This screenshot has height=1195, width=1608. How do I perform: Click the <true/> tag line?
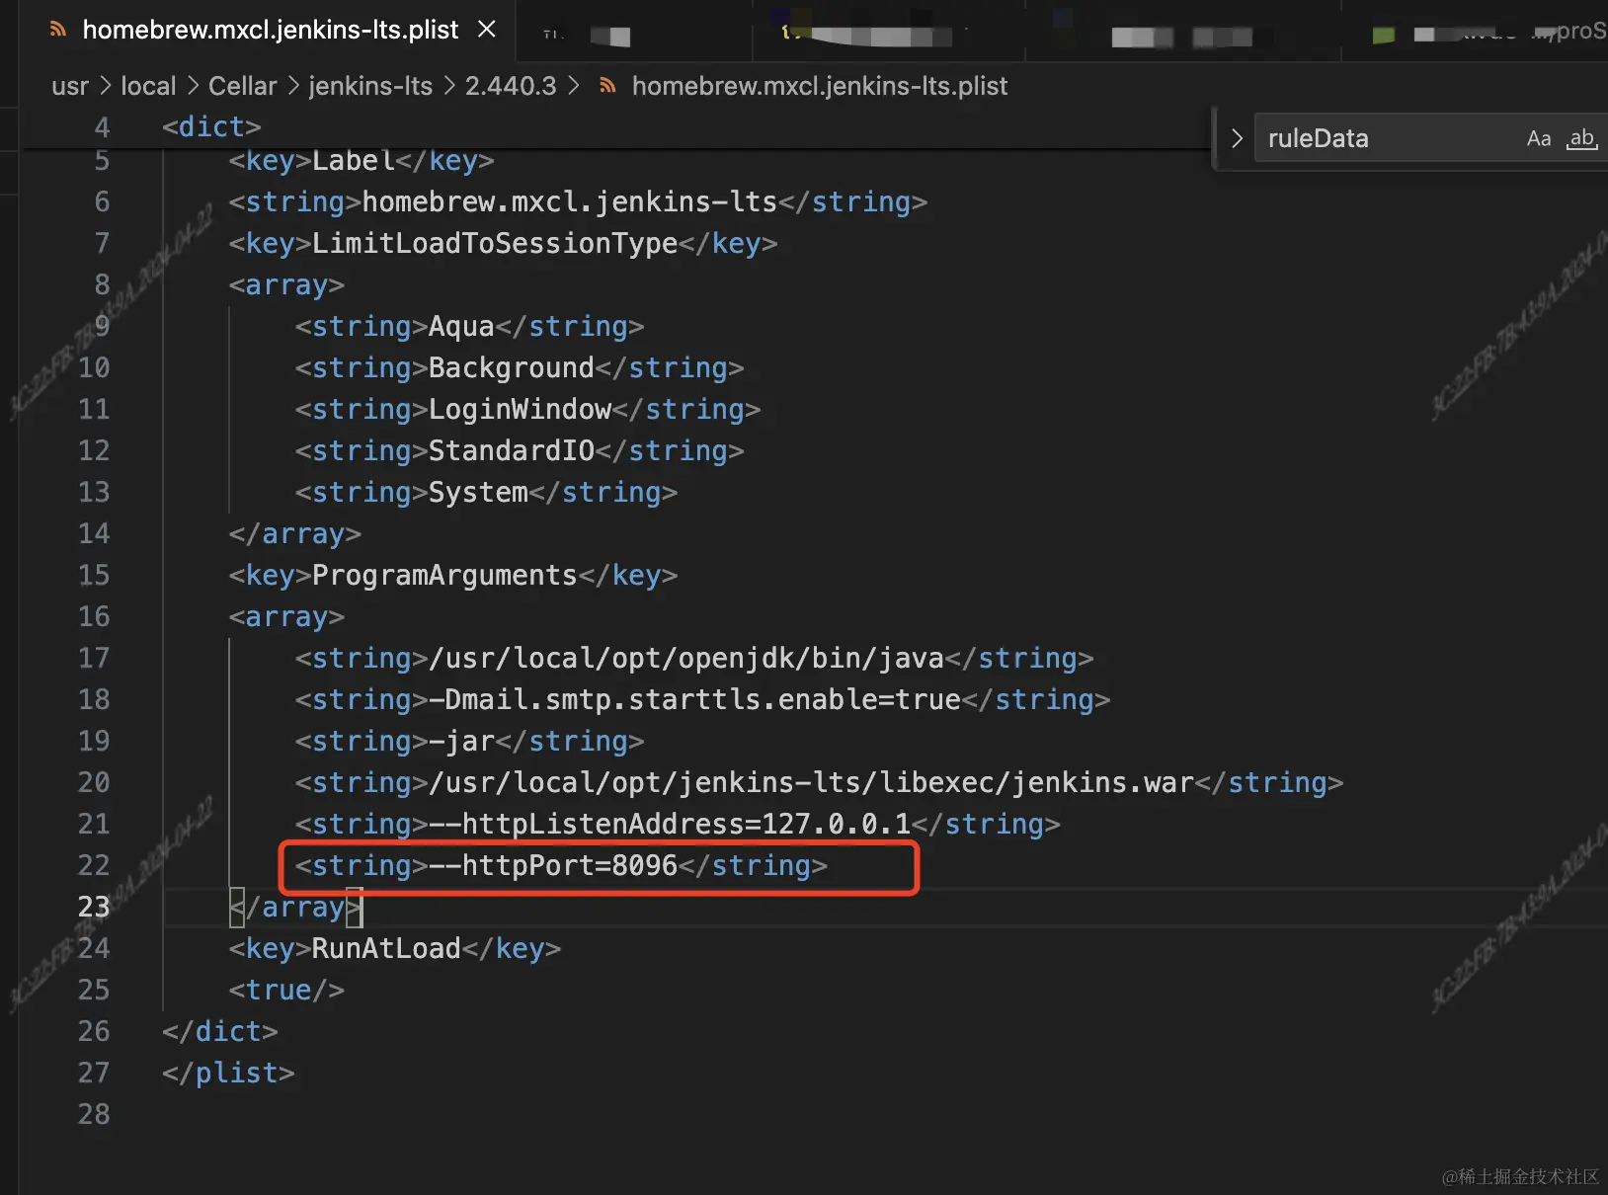click(x=286, y=990)
